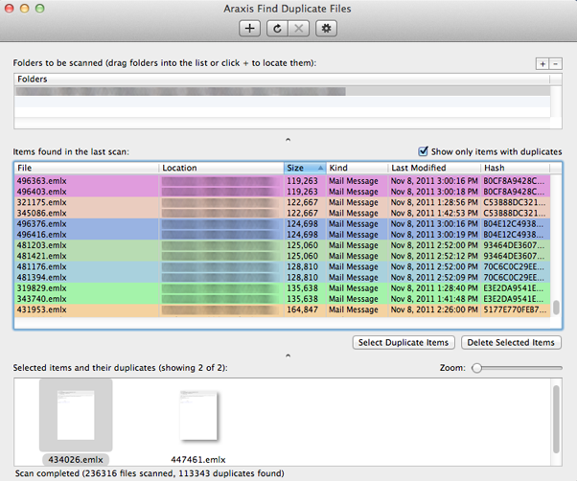Click small minus button above Folders list
This screenshot has width=577, height=481.
click(x=556, y=63)
